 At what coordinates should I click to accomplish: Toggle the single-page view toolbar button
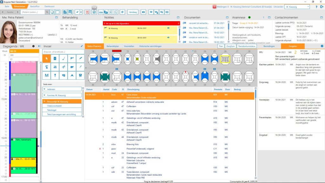tap(58, 12)
